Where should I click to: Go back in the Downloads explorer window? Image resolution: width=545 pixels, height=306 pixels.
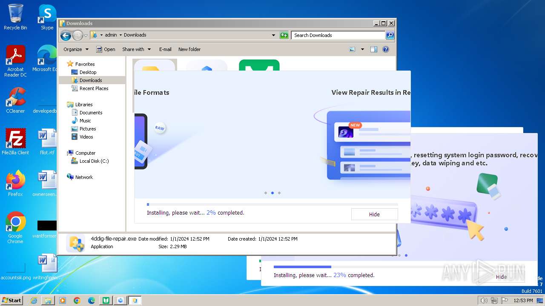pyautogui.click(x=66, y=35)
